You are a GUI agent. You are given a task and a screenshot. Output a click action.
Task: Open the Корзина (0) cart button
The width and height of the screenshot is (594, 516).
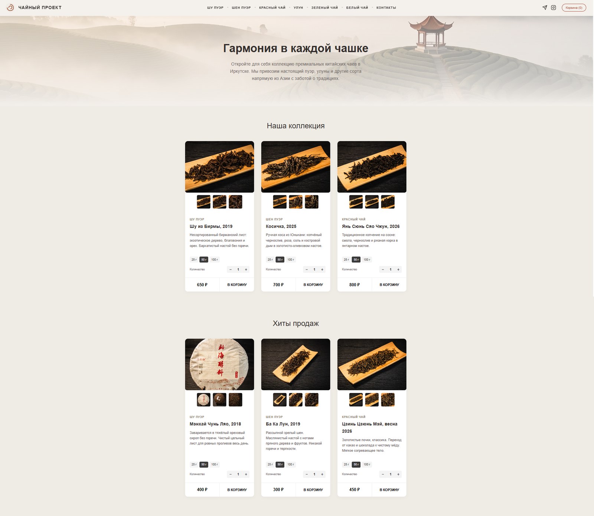574,7
